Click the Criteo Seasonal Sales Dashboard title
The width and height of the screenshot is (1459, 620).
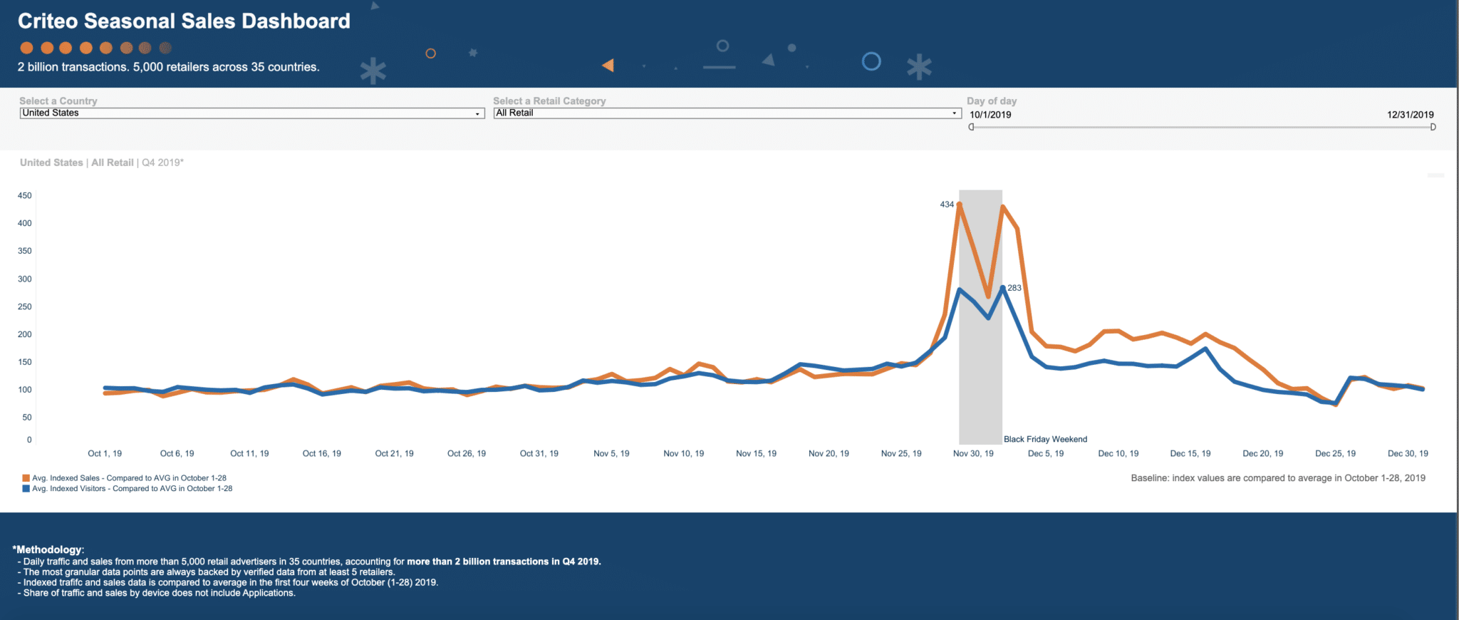[x=184, y=21]
